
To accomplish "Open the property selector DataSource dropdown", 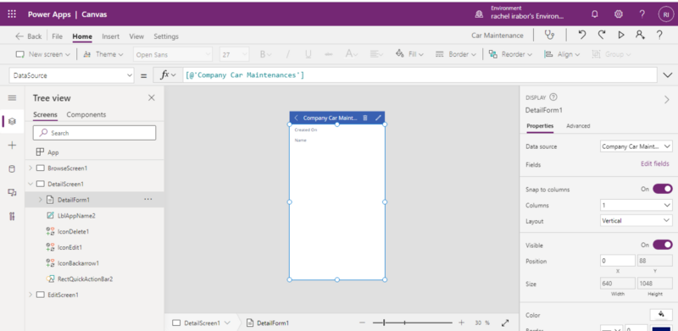I will click(x=71, y=75).
